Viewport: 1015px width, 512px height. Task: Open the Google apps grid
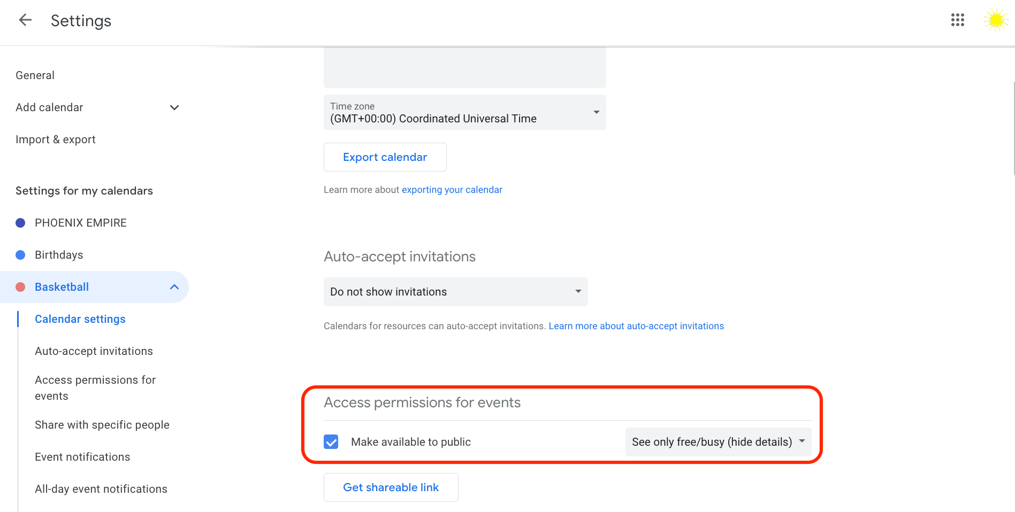point(957,20)
